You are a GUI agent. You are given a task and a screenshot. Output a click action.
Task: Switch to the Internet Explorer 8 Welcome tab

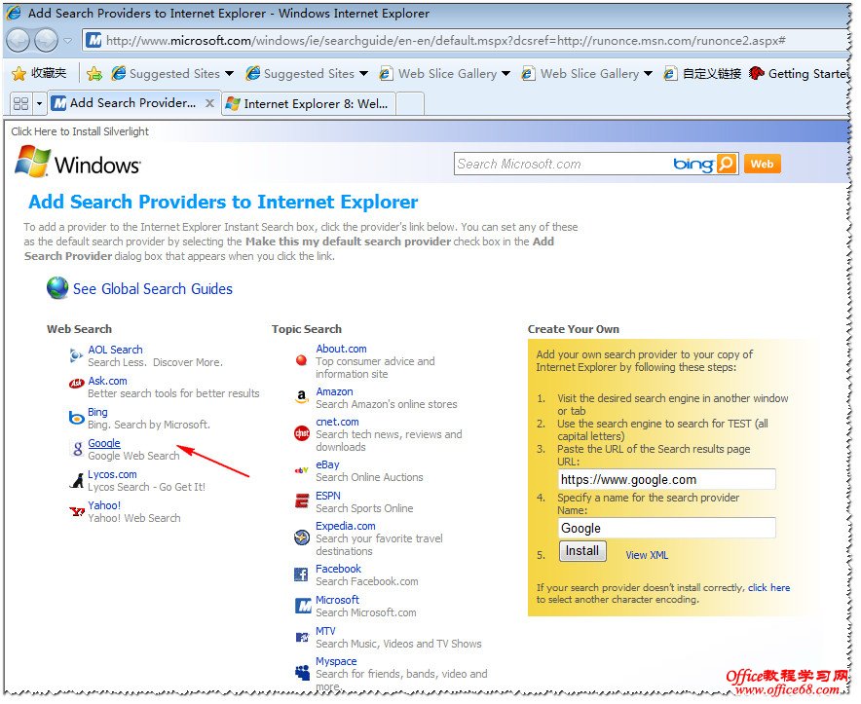click(308, 103)
